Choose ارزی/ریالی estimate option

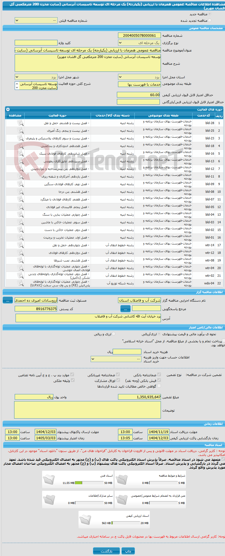[159, 334]
